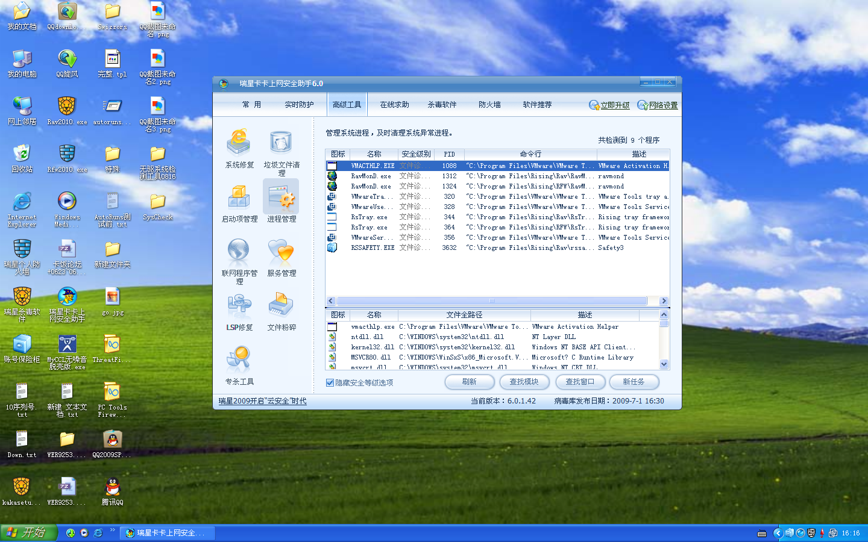Switch to the 防火墙 tab
868x542 pixels.
point(489,105)
